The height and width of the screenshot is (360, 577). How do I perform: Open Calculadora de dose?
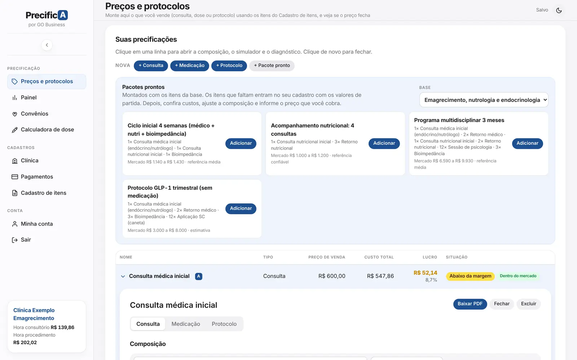47,130
